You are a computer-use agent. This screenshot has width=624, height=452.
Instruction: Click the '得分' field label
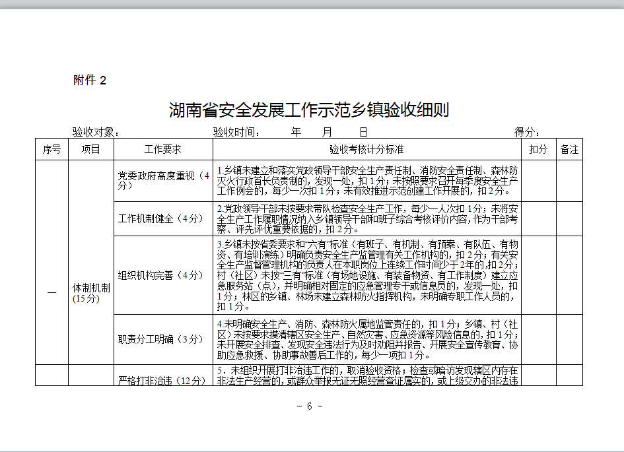(527, 132)
